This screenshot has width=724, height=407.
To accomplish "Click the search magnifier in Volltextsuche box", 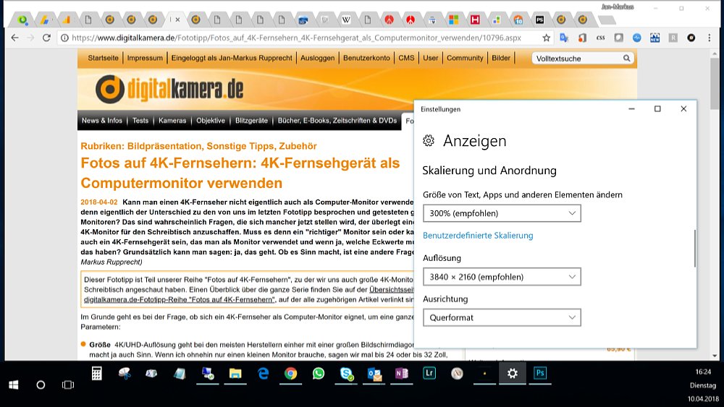I will [626, 58].
